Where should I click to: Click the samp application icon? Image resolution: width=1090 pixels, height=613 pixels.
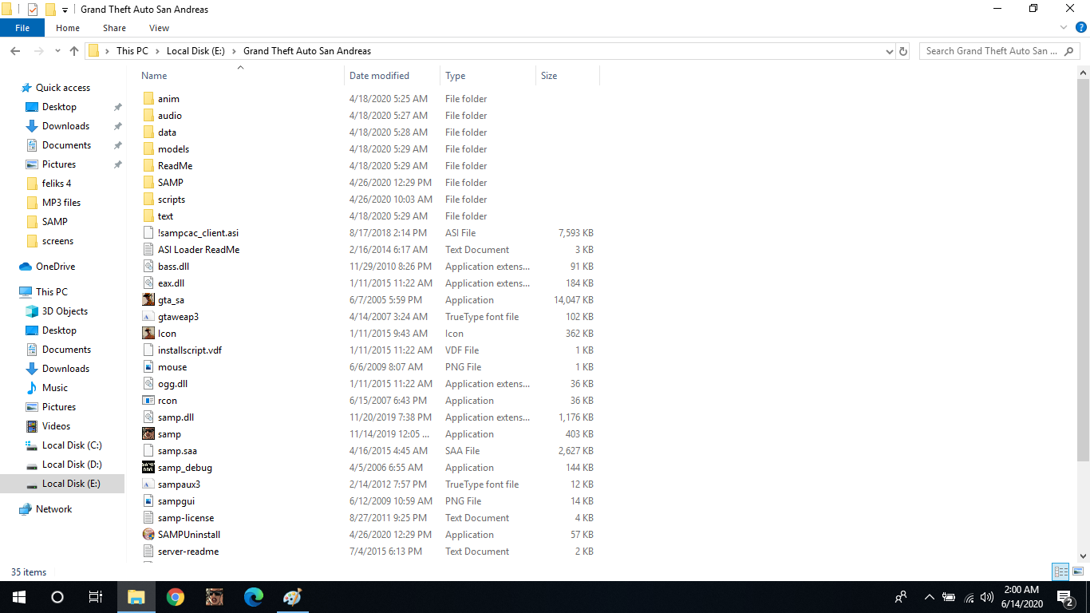[148, 434]
